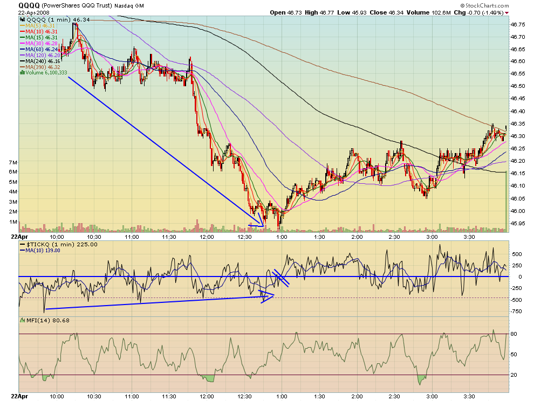Click the 46.65 price axis label
Screen dimensions: 534x401
pyautogui.click(x=518, y=50)
